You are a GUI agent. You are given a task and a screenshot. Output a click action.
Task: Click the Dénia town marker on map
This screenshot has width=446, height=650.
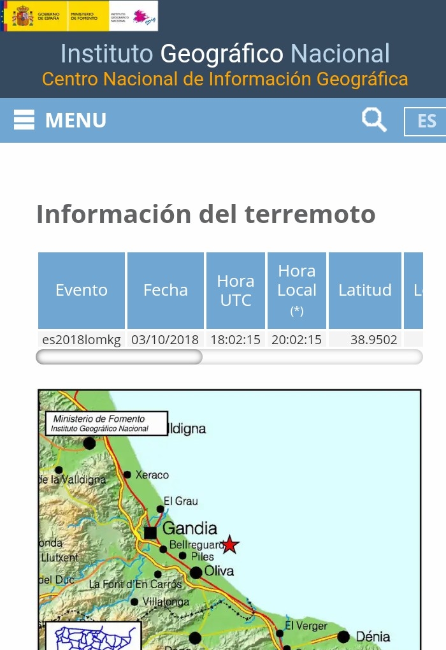(343, 637)
